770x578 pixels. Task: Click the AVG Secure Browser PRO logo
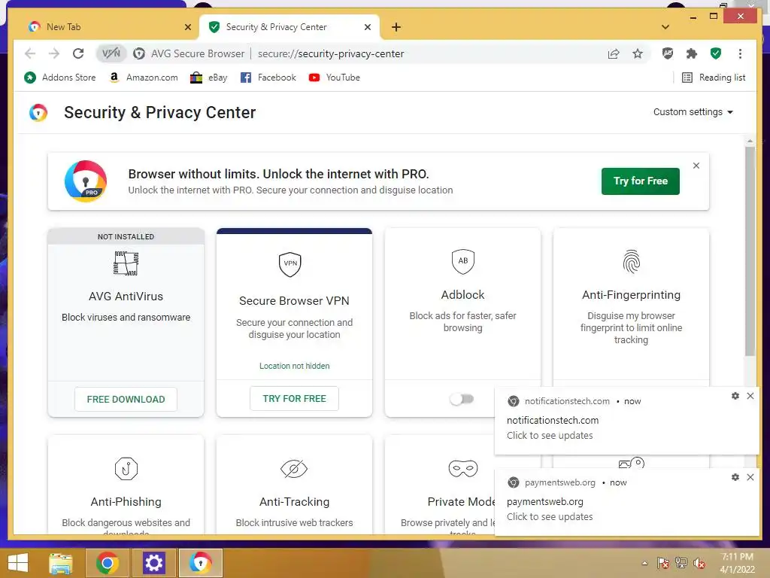pos(86,181)
